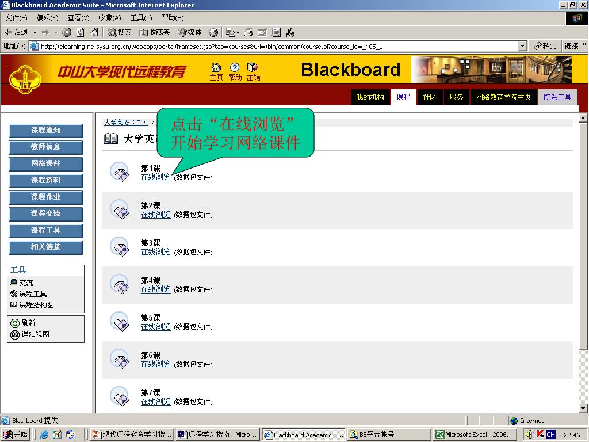Click the 大学英语(二) breadcrumb link
Image resolution: width=589 pixels, height=442 pixels.
(125, 122)
